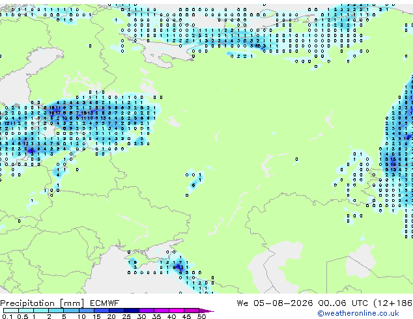Click the 20–25 mm legend swatch
413x319 pixels.
tap(117, 311)
